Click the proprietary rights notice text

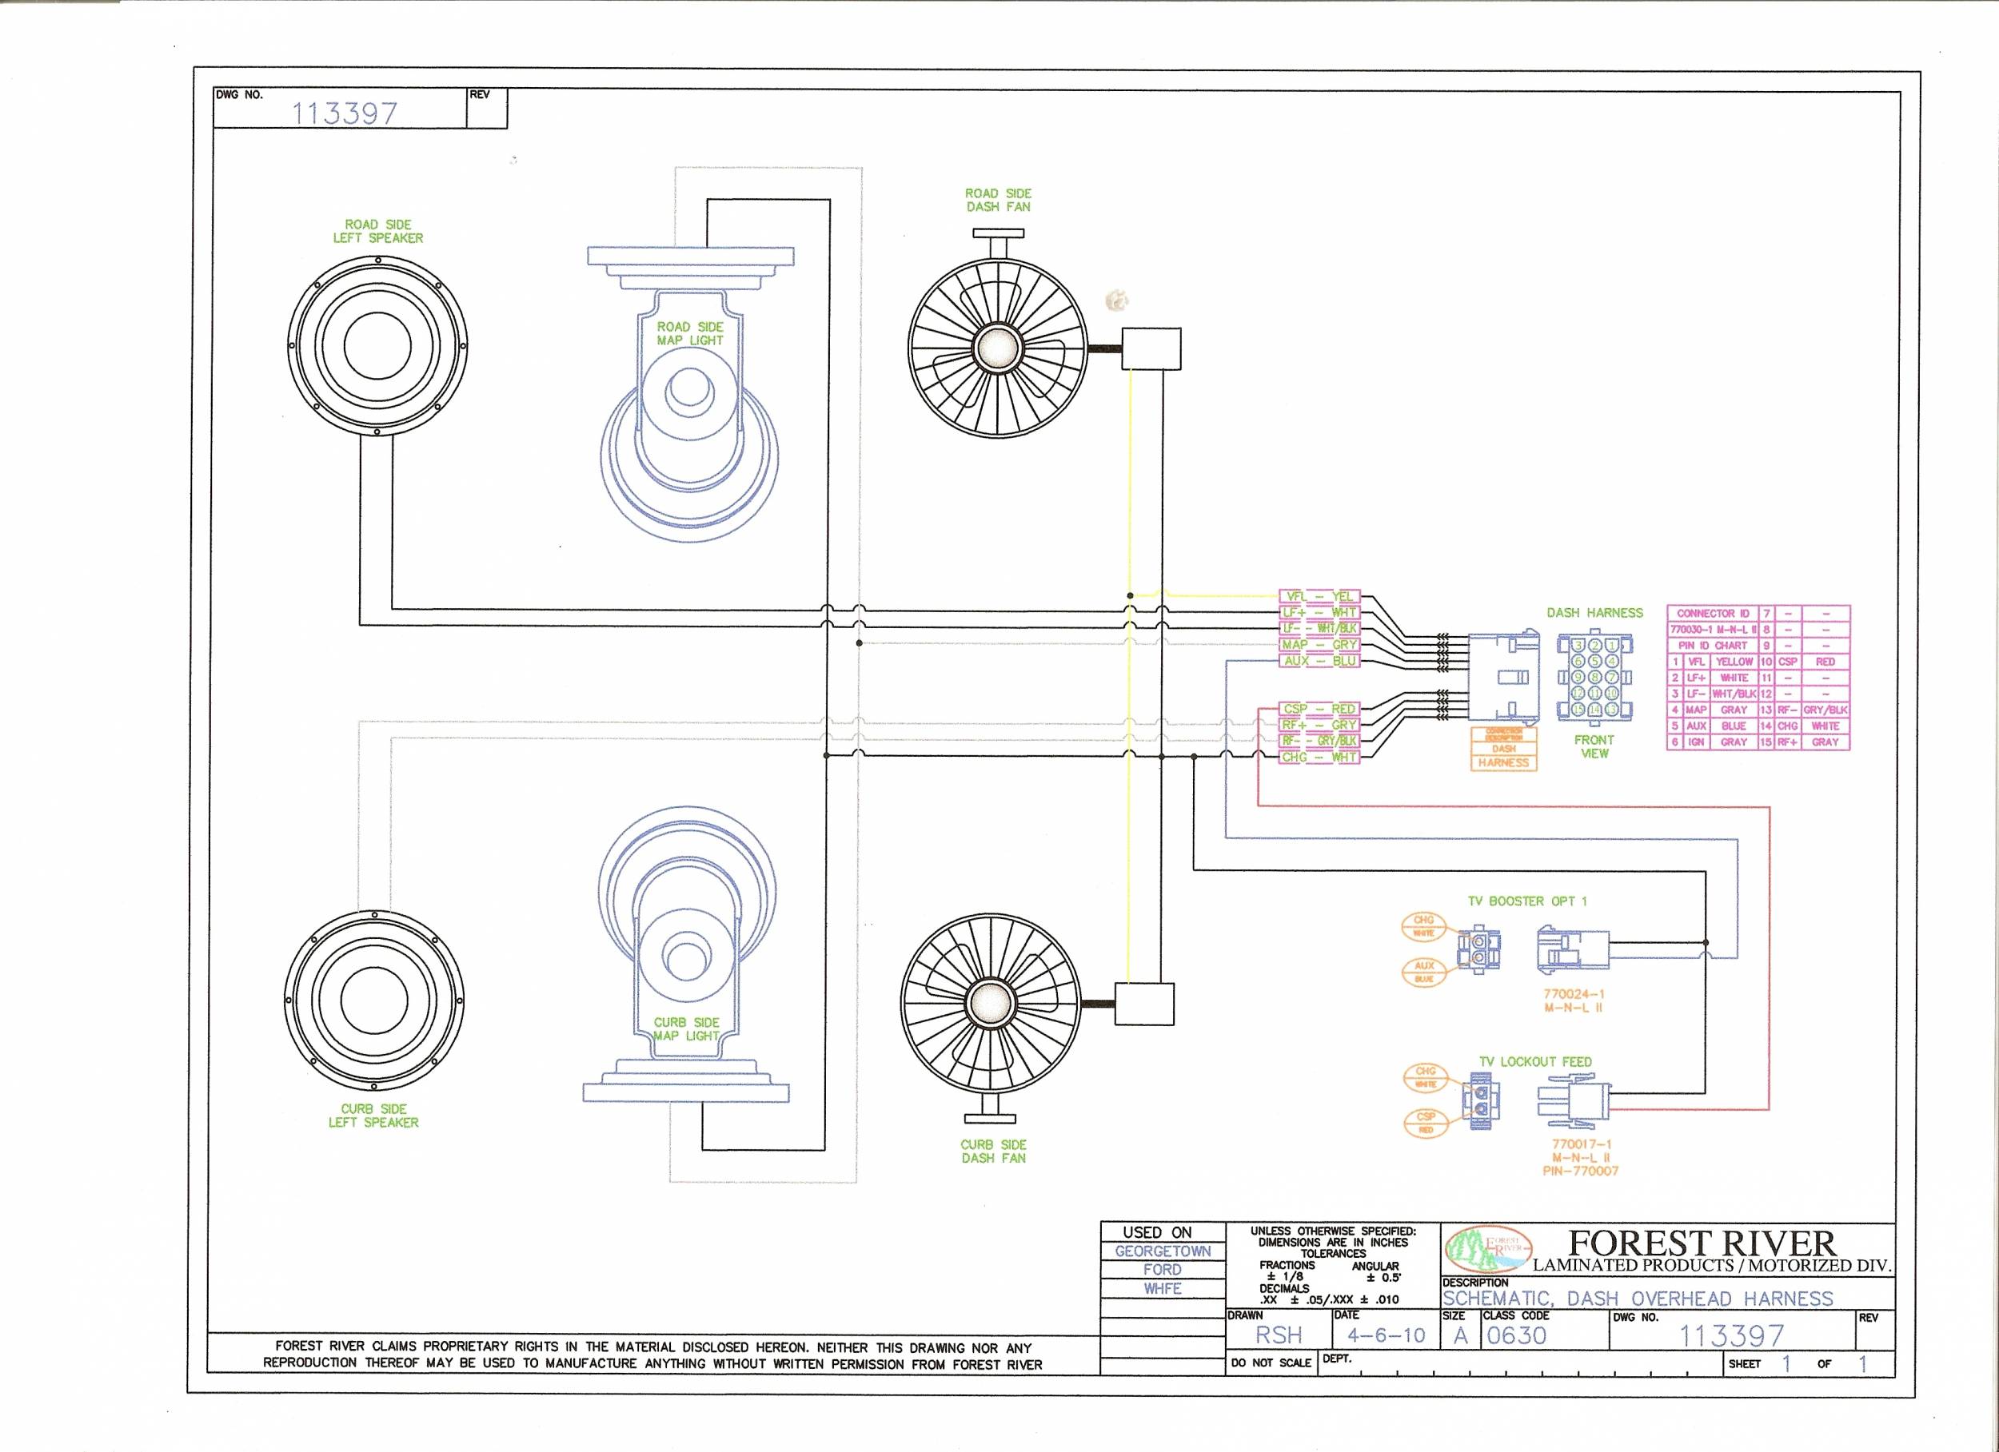click(x=652, y=1355)
